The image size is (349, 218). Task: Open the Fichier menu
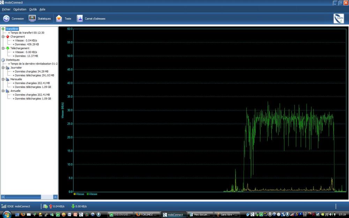tap(6, 9)
